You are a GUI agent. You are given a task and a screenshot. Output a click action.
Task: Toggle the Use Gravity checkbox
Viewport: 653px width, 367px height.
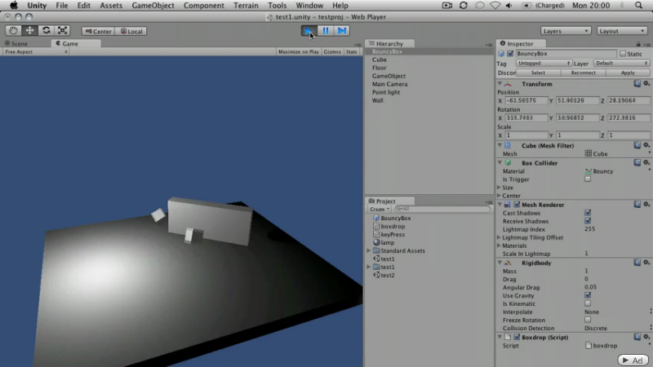[588, 295]
